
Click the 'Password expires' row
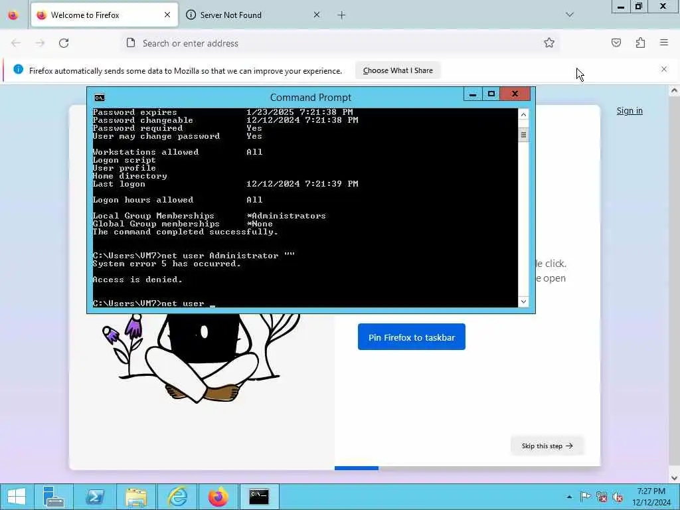[x=223, y=112]
